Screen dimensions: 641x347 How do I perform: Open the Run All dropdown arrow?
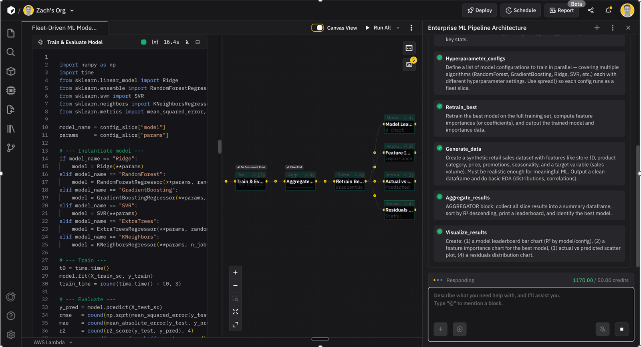point(398,28)
